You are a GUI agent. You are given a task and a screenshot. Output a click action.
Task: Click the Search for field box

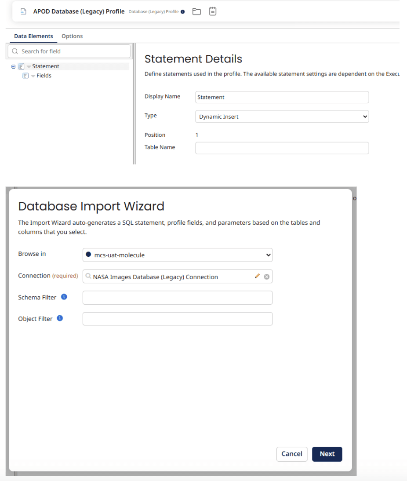(69, 51)
